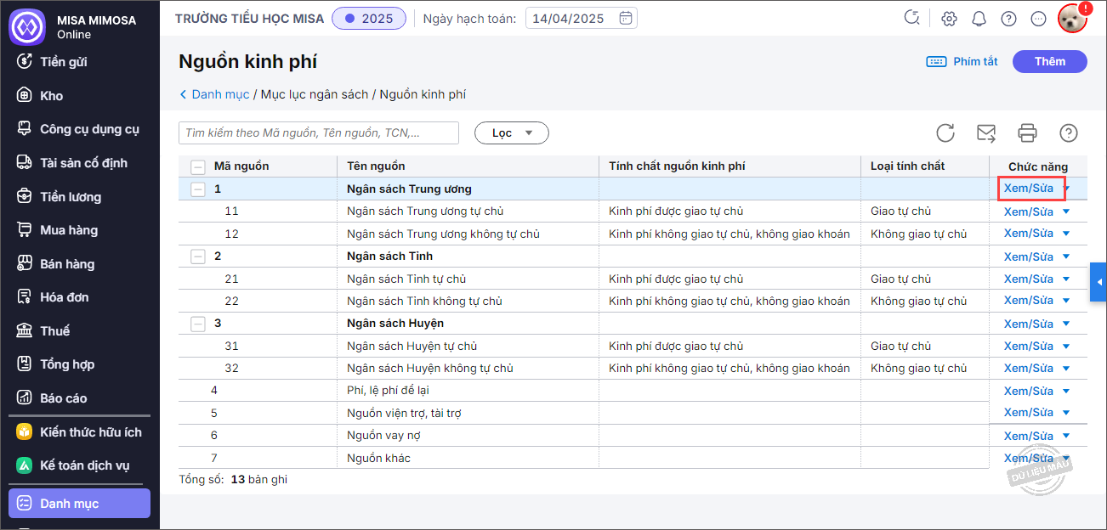Open the Lọc filter dropdown

click(x=512, y=132)
